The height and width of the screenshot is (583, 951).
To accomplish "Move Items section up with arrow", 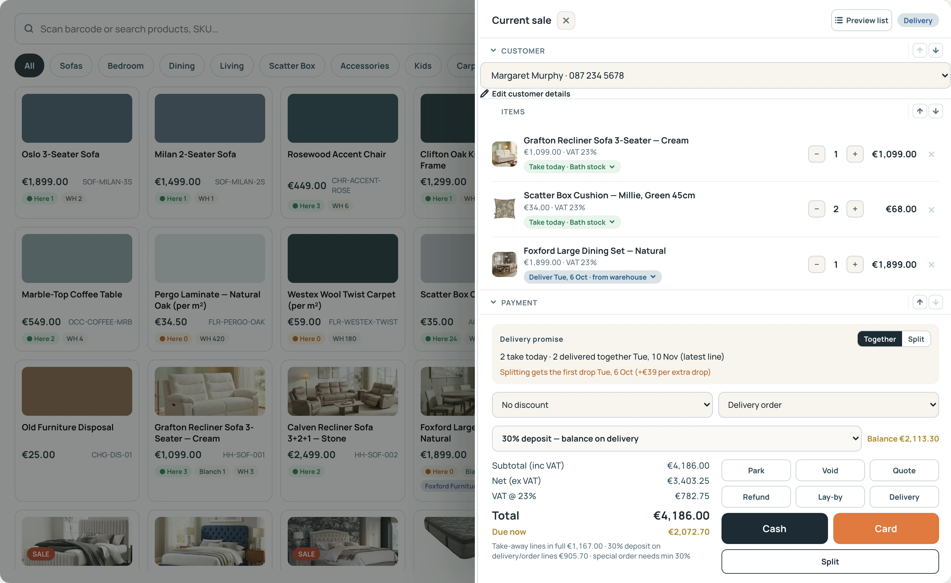I will (x=920, y=111).
